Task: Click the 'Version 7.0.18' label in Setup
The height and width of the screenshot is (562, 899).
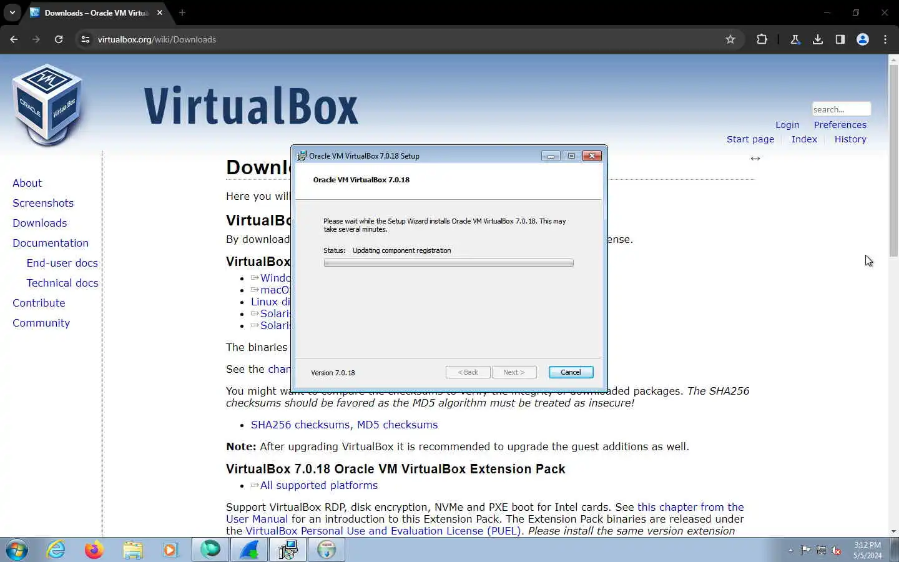Action: click(333, 373)
